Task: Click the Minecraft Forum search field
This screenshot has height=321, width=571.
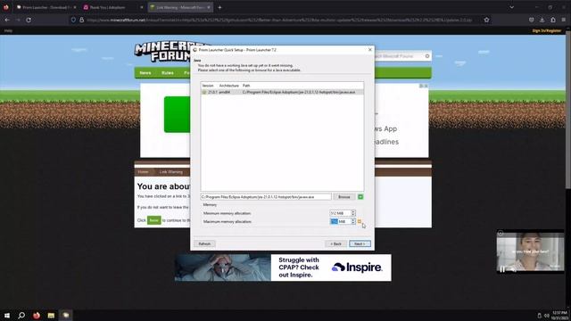Action: (x=399, y=56)
